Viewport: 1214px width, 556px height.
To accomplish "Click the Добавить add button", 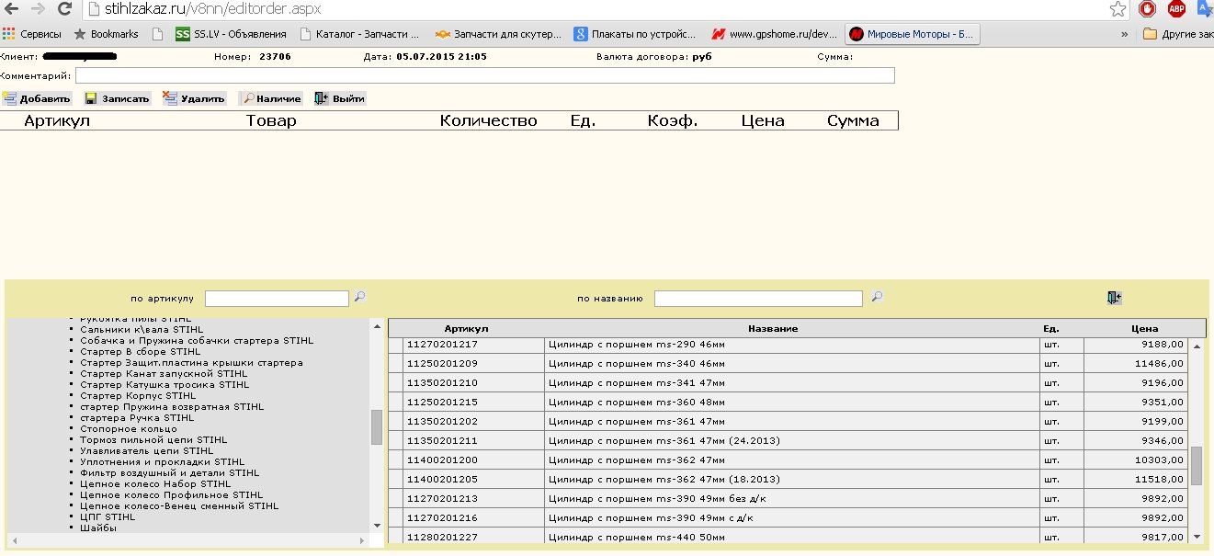I will coord(37,98).
